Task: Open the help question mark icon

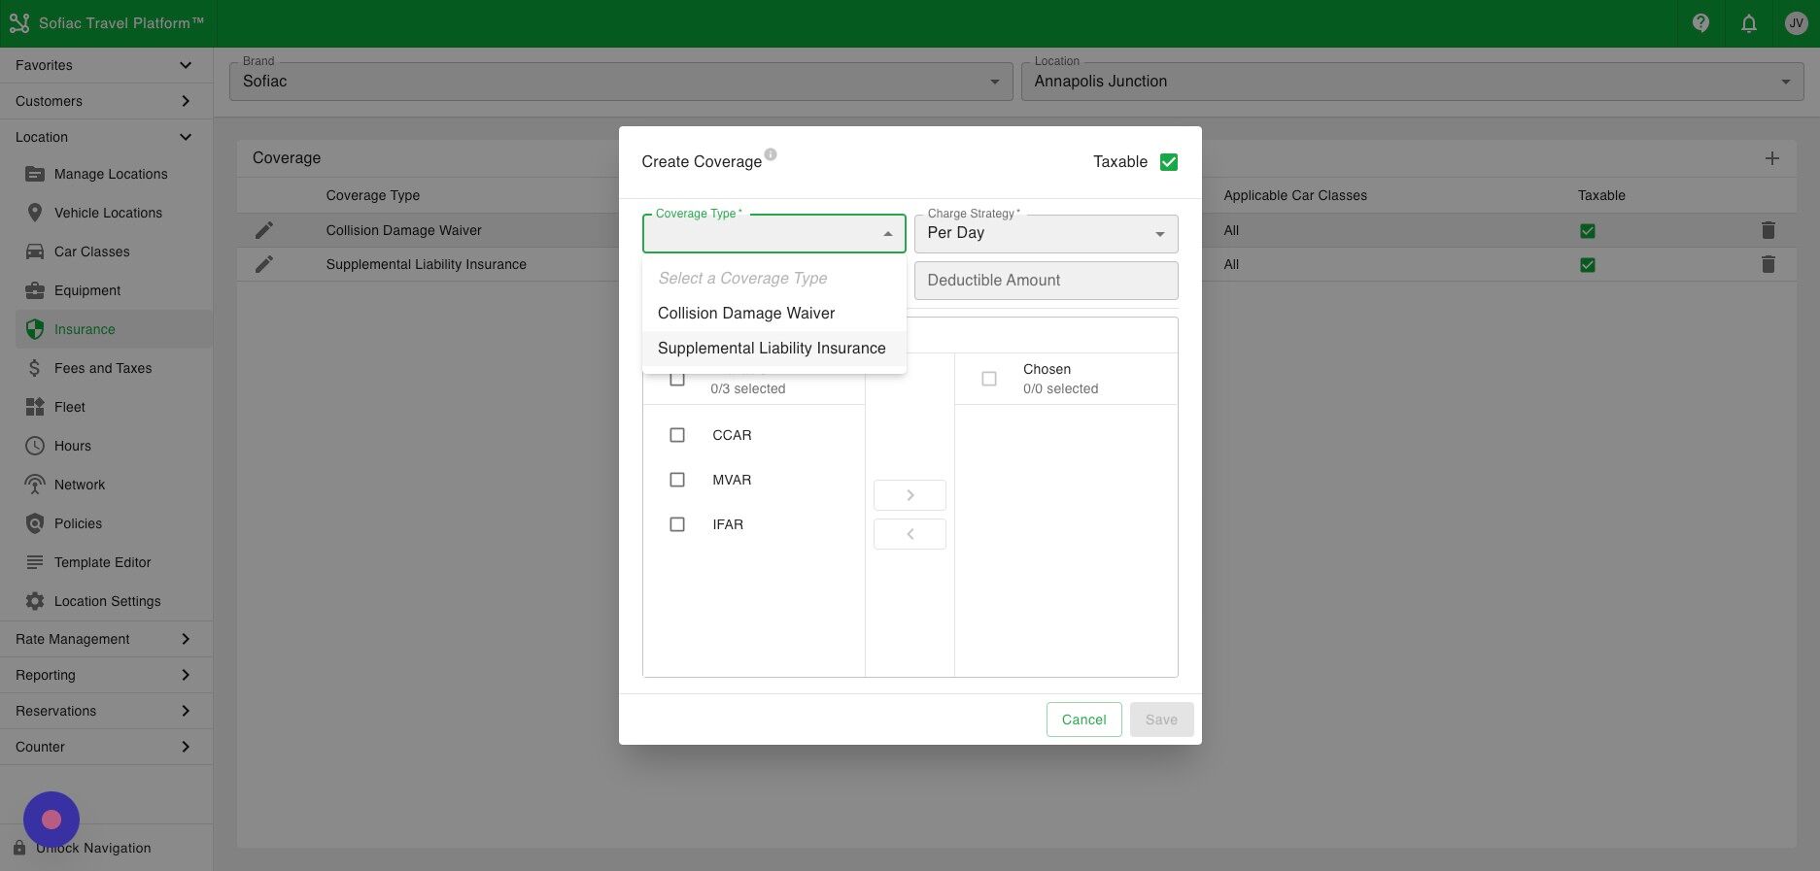Action: point(1700,23)
